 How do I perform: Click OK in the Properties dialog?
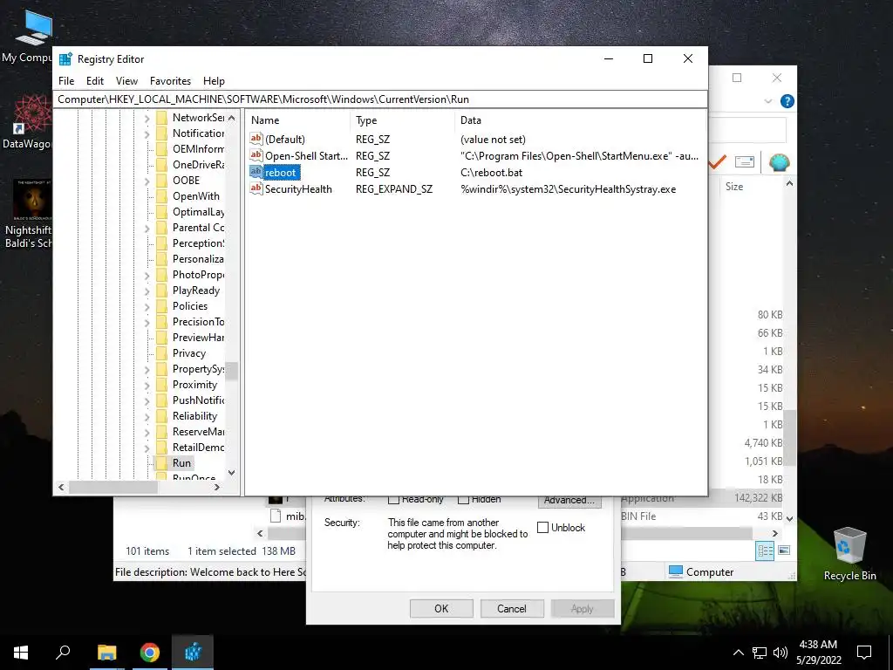(x=441, y=608)
